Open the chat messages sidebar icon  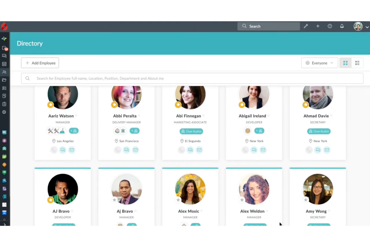pos(4,56)
